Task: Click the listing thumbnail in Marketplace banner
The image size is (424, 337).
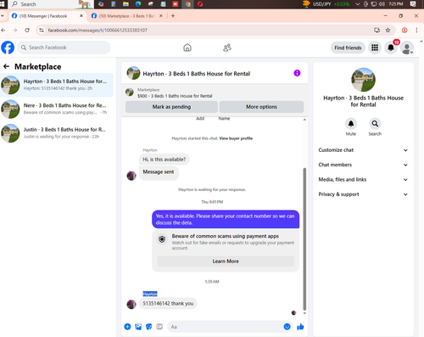Action: pyautogui.click(x=130, y=93)
